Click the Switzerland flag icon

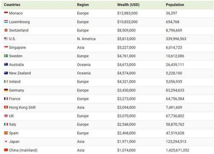pyautogui.click(x=6, y=30)
